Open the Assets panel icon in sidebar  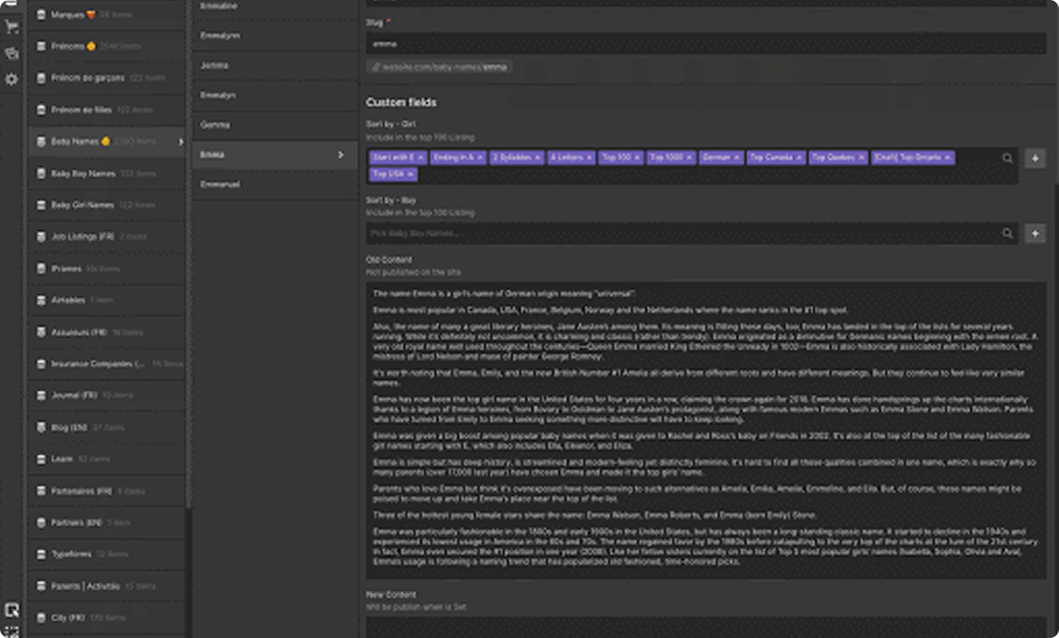click(x=12, y=54)
